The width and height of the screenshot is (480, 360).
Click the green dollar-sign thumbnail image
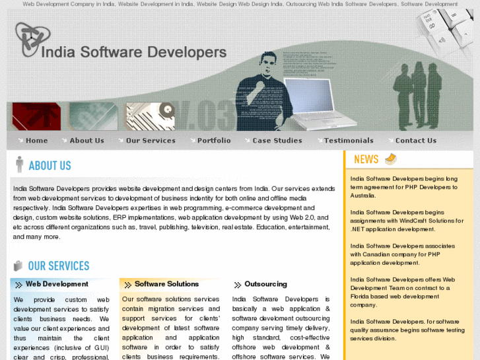point(92,116)
